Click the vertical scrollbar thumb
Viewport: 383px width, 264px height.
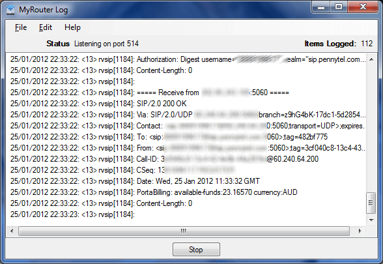[x=371, y=203]
